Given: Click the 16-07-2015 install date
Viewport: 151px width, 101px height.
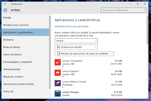Looking at the screenshot, I should 117,74.
